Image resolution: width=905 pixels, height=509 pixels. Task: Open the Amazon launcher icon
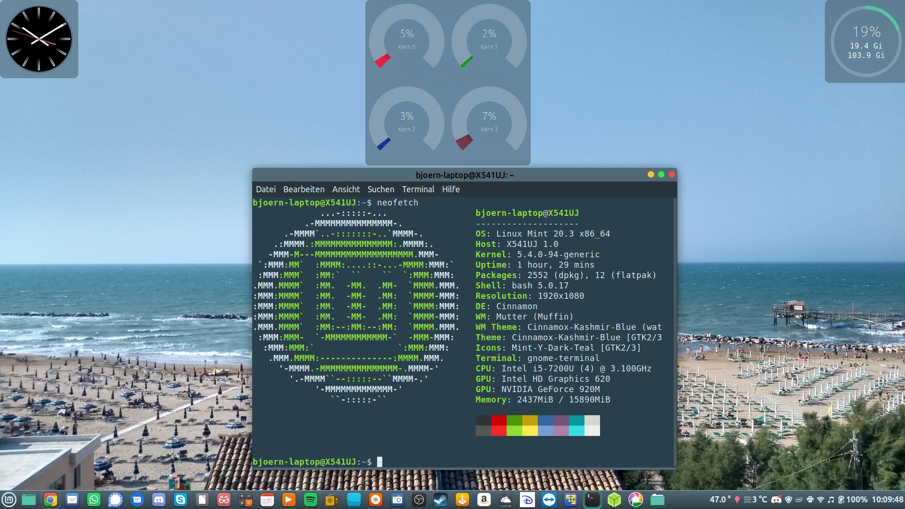(x=484, y=500)
